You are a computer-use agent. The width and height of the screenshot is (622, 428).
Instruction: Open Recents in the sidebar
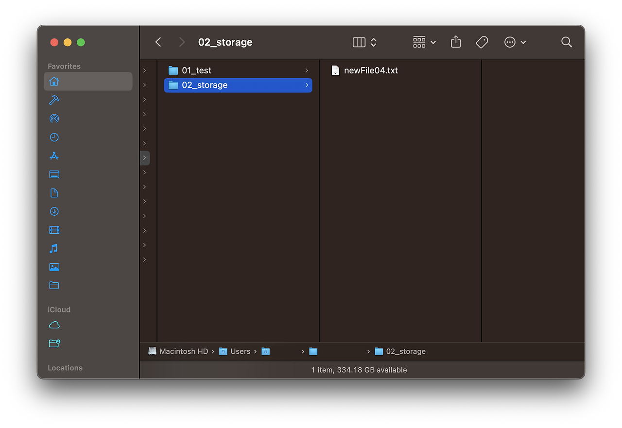click(54, 137)
